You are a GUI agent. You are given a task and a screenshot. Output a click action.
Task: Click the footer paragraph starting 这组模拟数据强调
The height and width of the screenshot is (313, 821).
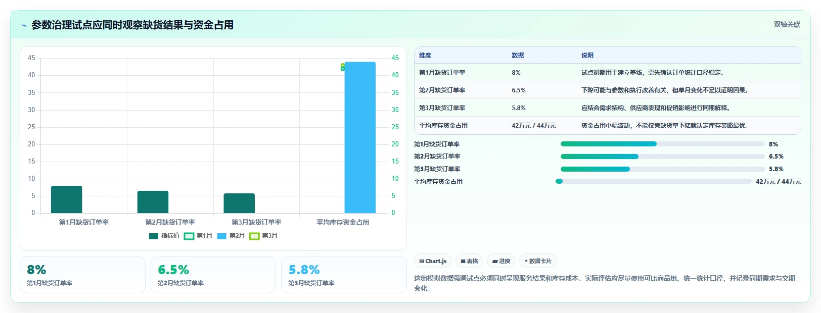[605, 283]
